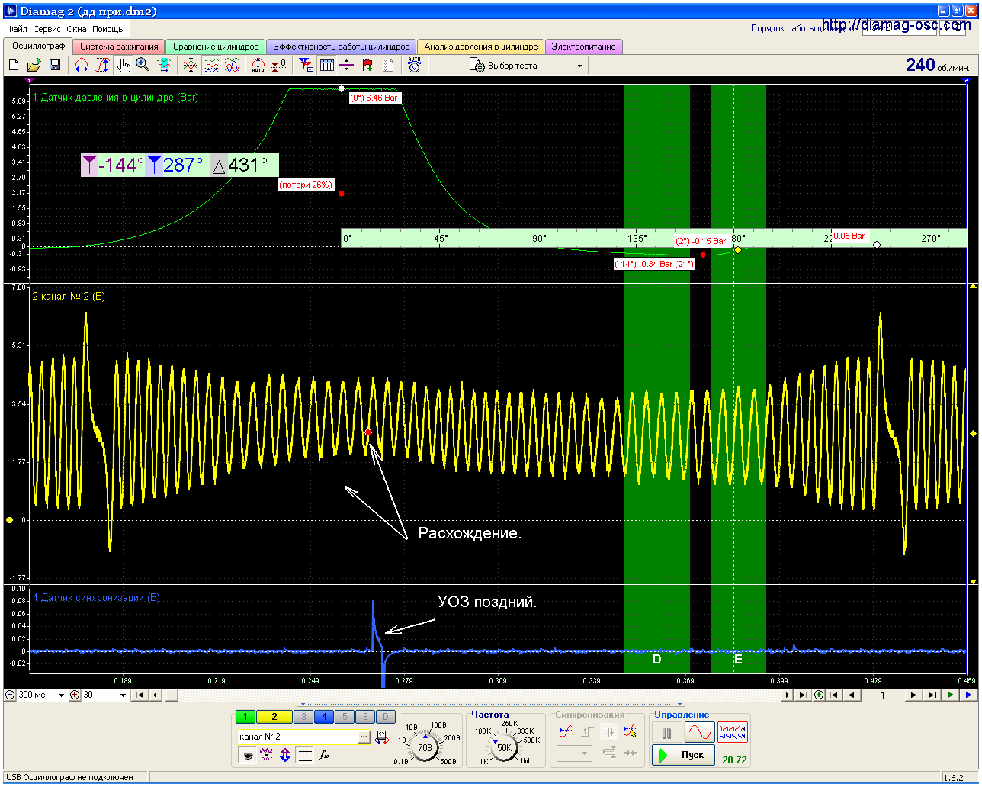This screenshot has height=787, width=982.
Task: Toggle channel 5 button
Action: pos(345,717)
